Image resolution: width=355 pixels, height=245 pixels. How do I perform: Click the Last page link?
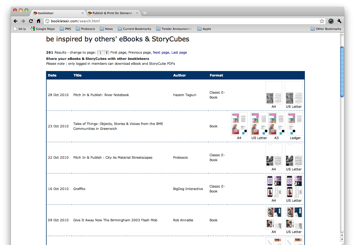tap(179, 53)
